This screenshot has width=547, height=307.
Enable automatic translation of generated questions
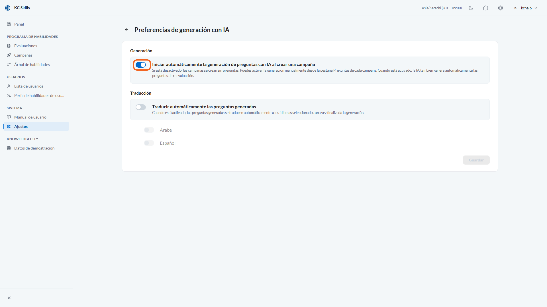(x=141, y=107)
